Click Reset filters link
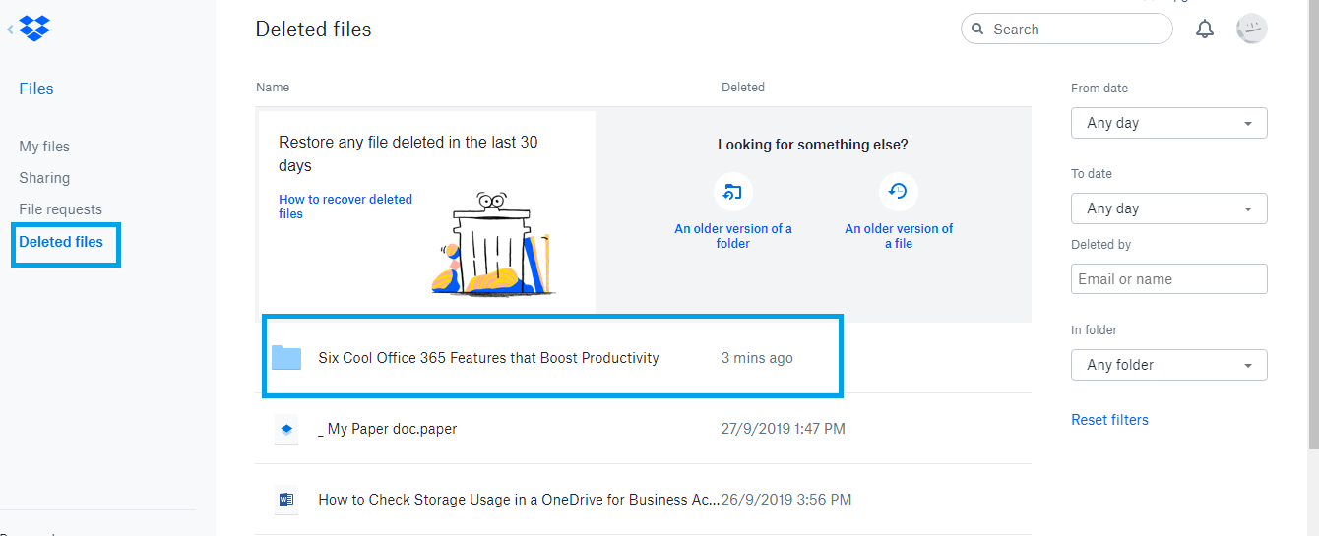 pyautogui.click(x=1109, y=420)
